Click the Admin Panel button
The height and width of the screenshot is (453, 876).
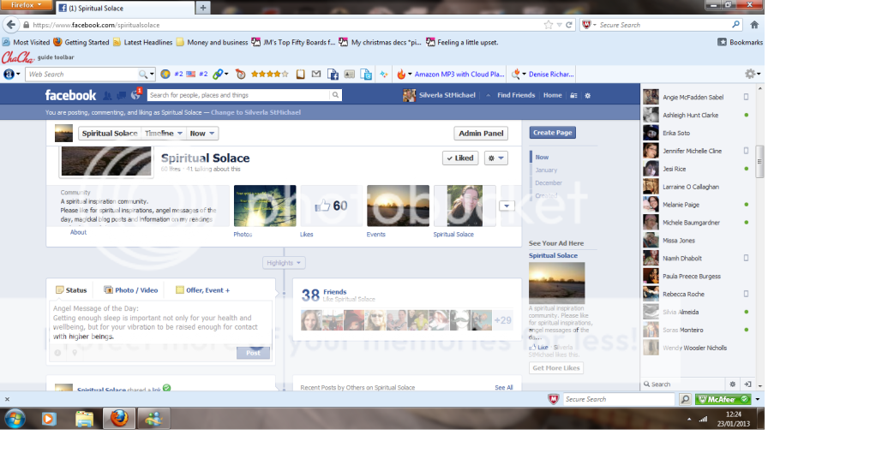pos(481,134)
